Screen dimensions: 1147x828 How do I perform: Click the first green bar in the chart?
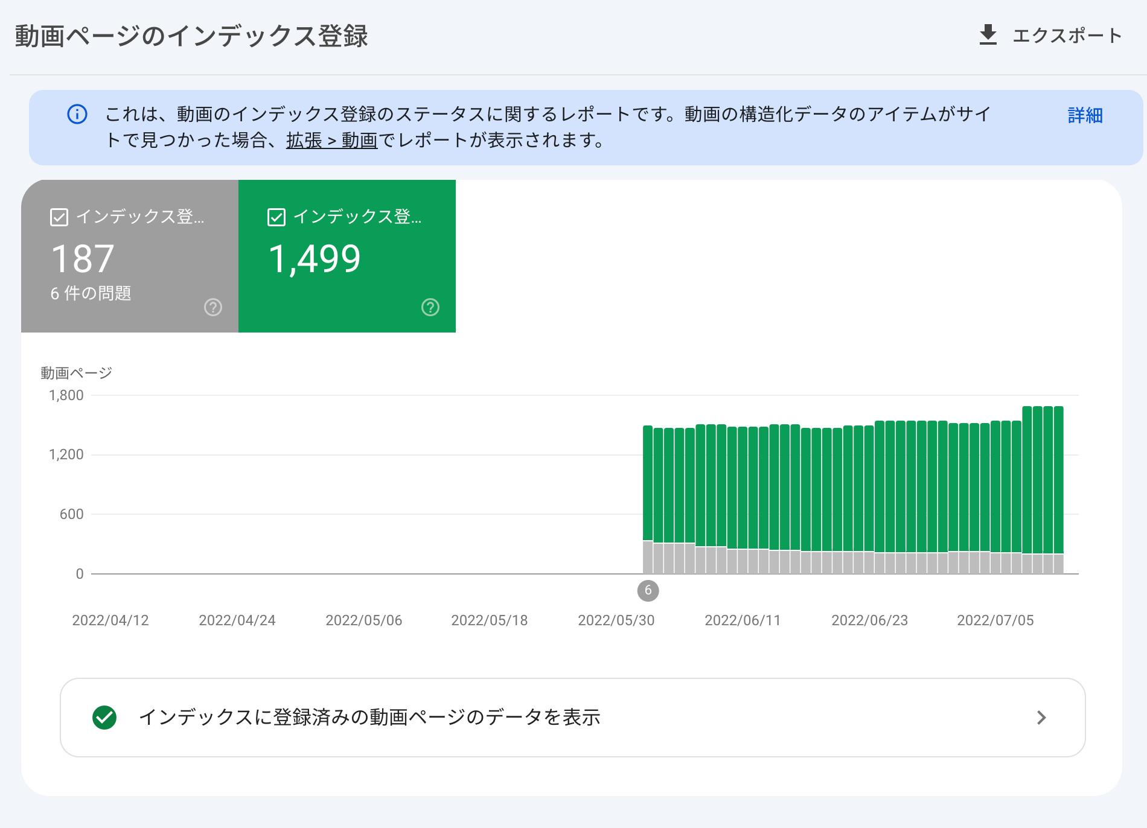coord(648,483)
